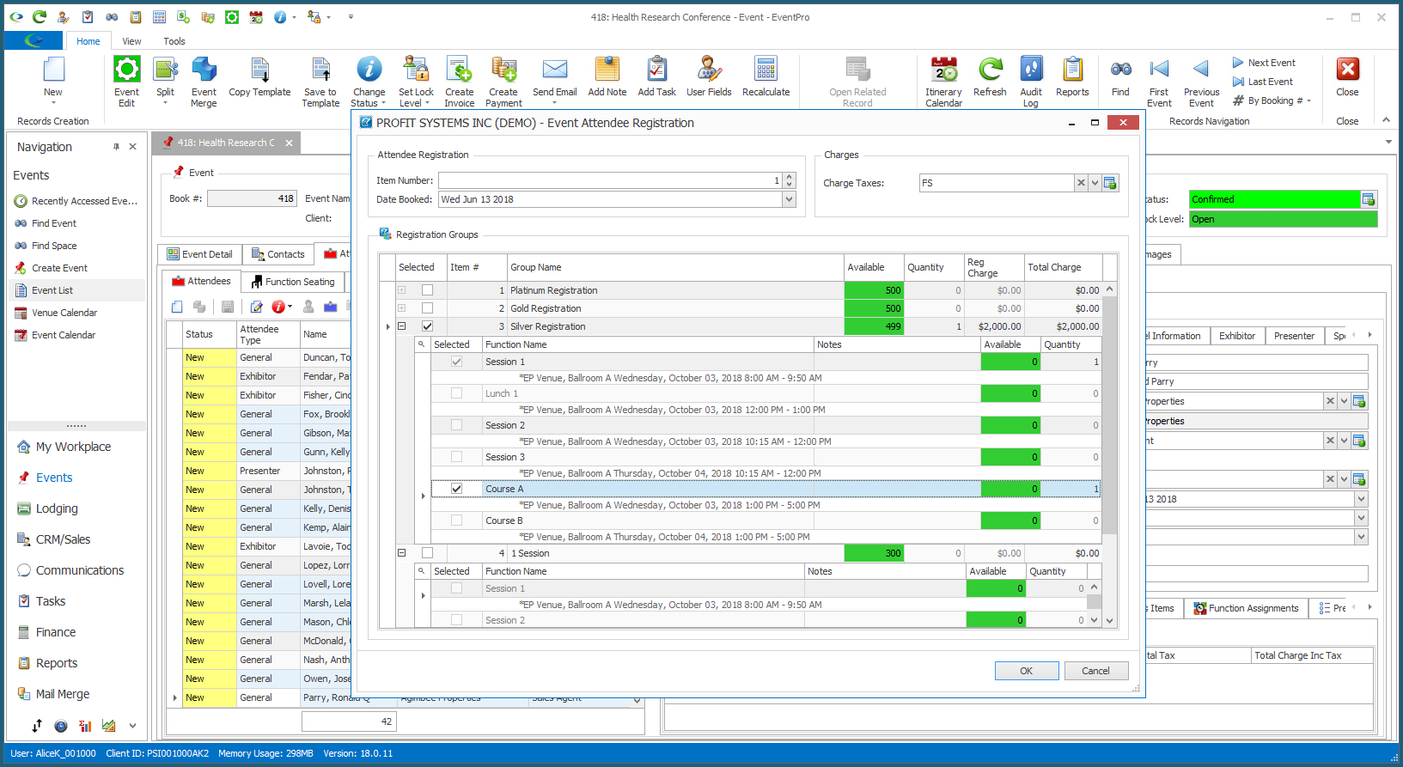Expand the By Booking # dropdown
The width and height of the screenshot is (1403, 767).
(x=1308, y=101)
